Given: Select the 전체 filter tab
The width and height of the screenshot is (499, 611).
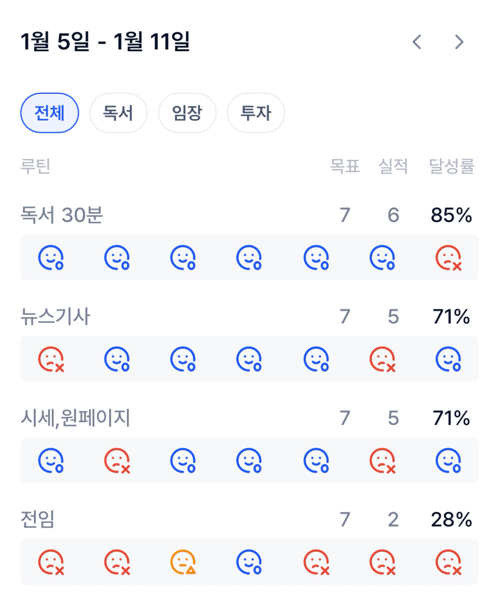Looking at the screenshot, I should 49,113.
